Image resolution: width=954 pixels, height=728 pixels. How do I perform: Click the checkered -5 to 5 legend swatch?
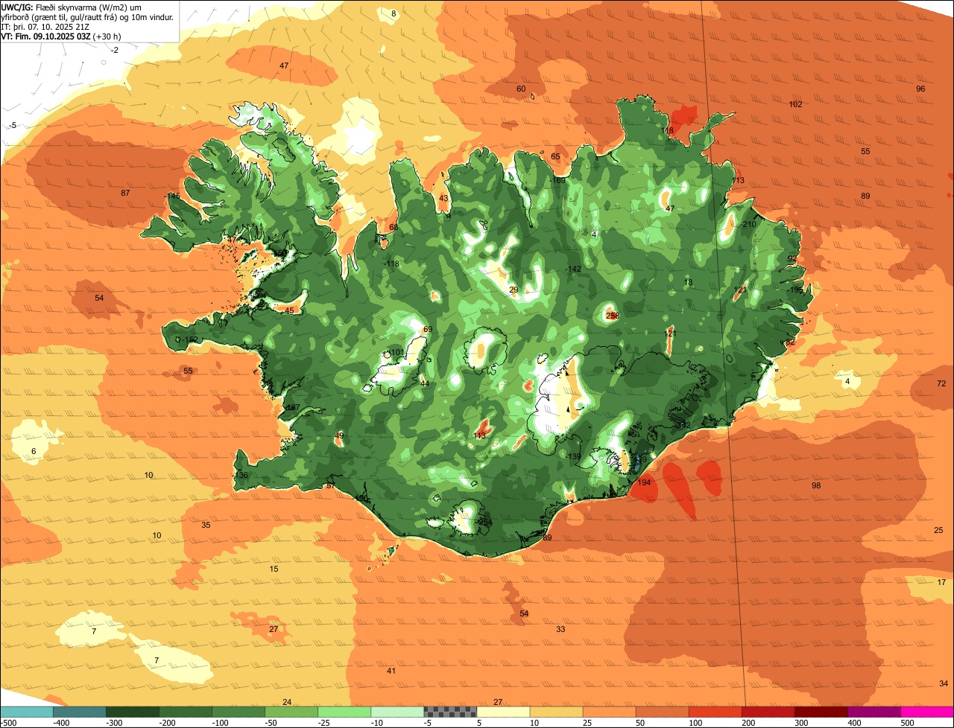pos(450,712)
